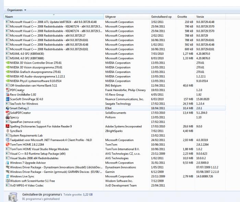Click the Windows Live Sync icon
The width and height of the screenshot is (240, 202).
click(x=8, y=176)
